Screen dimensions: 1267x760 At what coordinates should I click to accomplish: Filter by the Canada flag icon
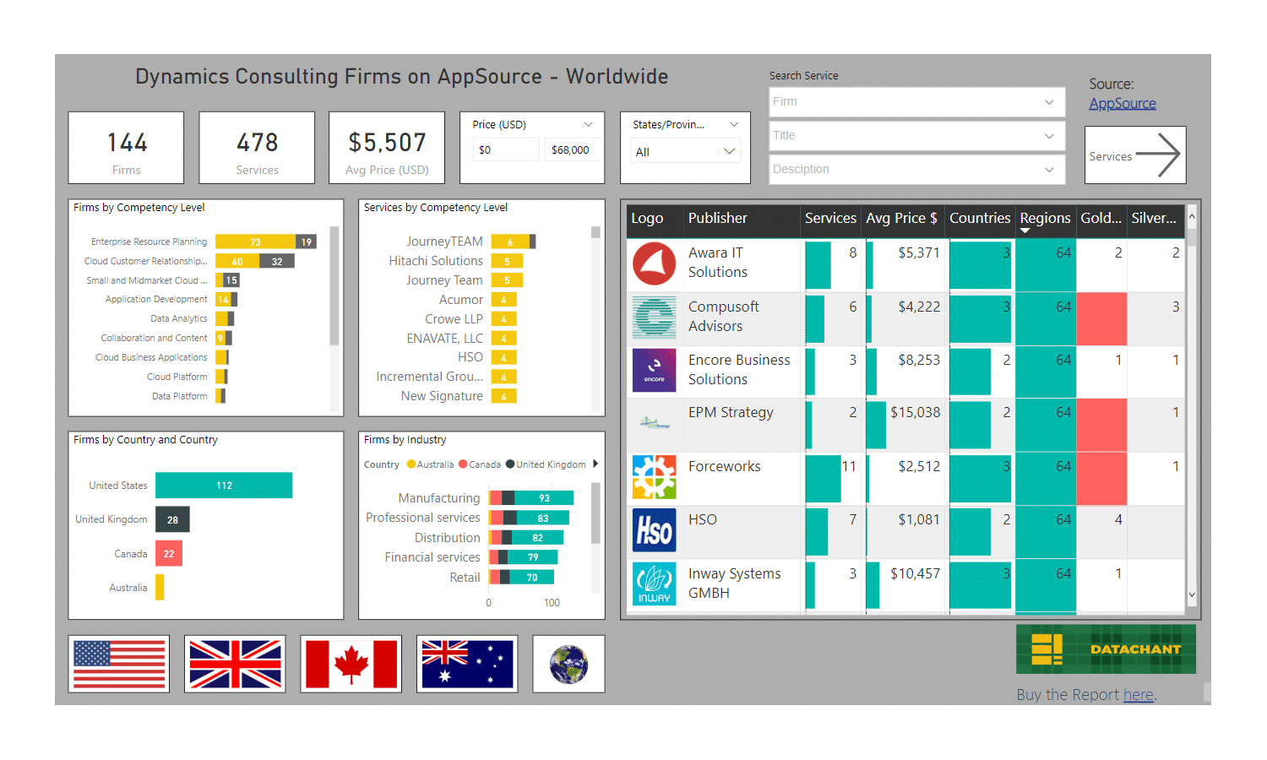[x=351, y=664]
